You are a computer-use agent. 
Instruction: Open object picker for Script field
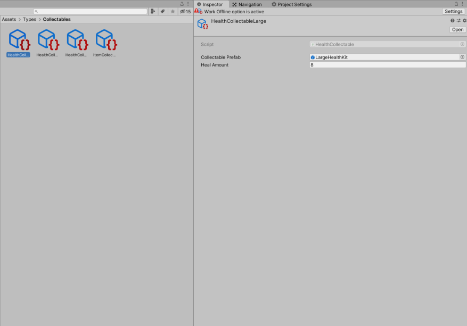[463, 44]
